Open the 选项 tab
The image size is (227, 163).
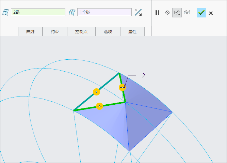tap(108, 31)
